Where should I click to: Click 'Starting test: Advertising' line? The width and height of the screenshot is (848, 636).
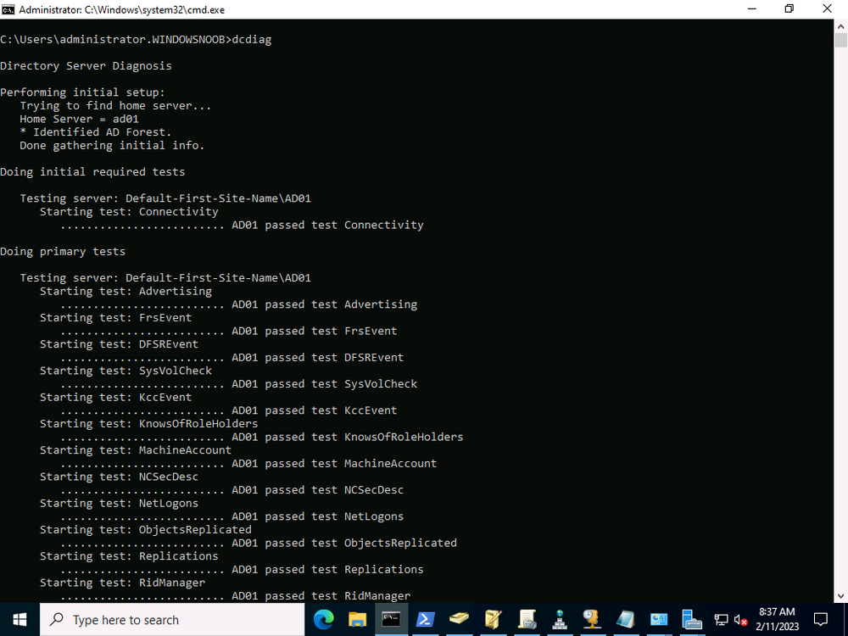126,291
